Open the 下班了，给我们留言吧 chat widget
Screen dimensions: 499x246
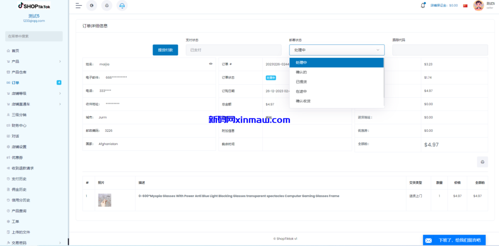454,240
